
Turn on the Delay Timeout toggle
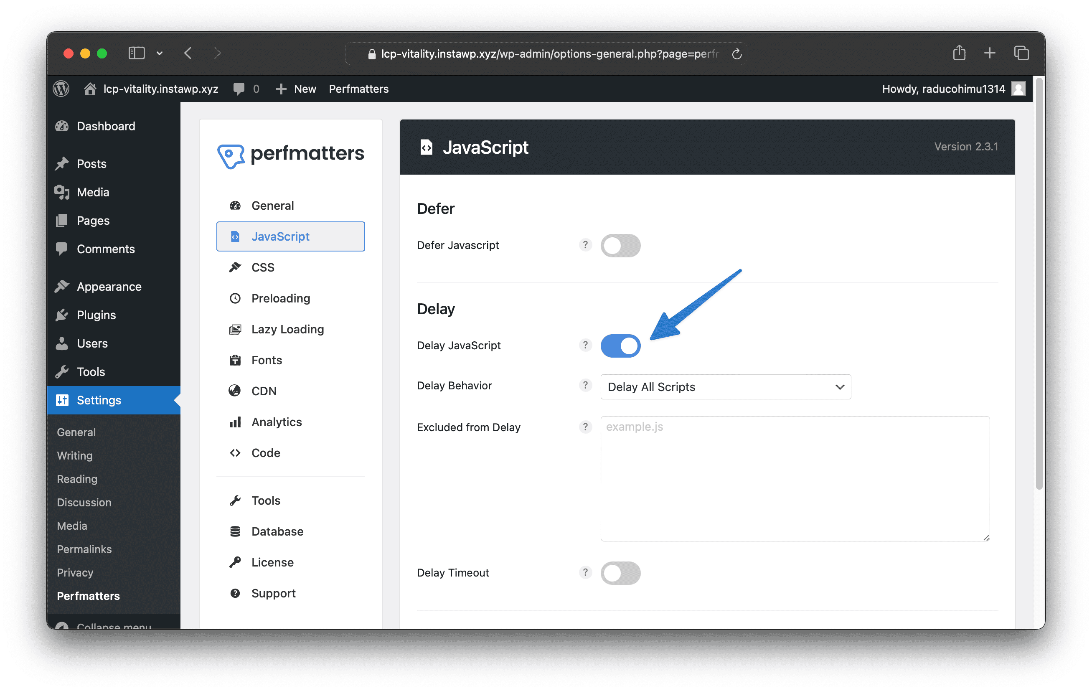pos(620,573)
